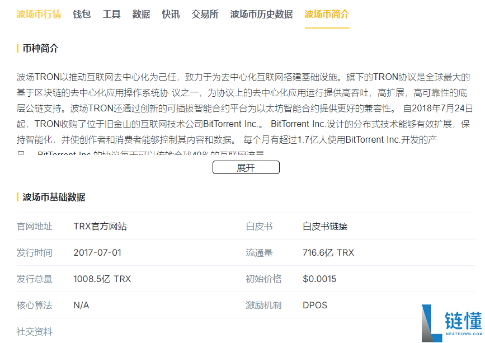The width and height of the screenshot is (485, 343).
Task: Select the 数据 tab
Action: tap(141, 14)
